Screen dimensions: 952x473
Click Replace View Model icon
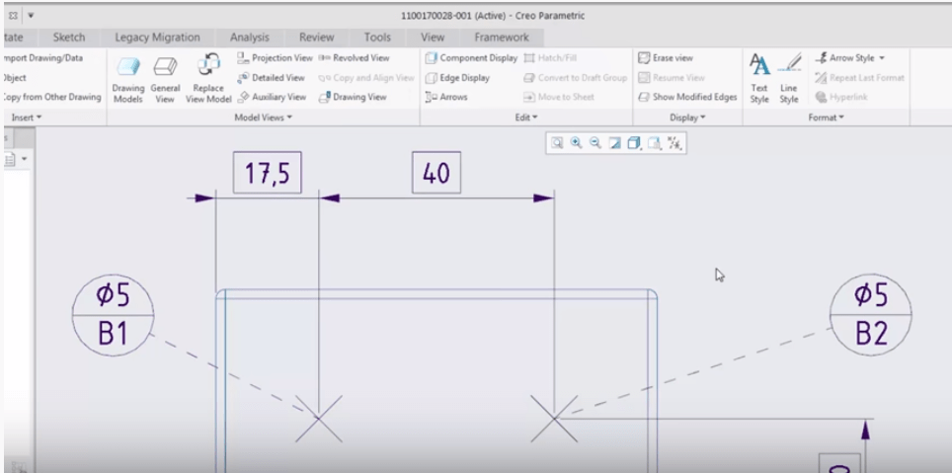(x=208, y=75)
